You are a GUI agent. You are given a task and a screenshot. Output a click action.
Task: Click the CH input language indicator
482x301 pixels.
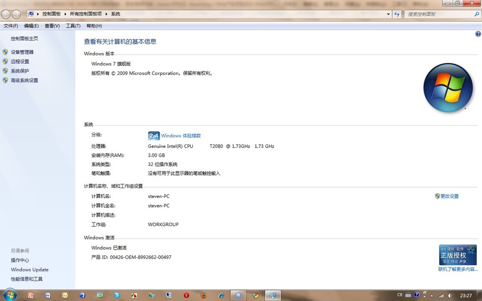pyautogui.click(x=400, y=295)
